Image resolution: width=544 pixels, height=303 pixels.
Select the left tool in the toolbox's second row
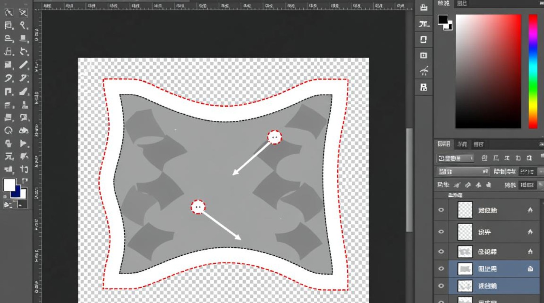[x=8, y=25]
